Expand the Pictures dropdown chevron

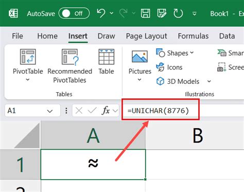click(x=140, y=80)
